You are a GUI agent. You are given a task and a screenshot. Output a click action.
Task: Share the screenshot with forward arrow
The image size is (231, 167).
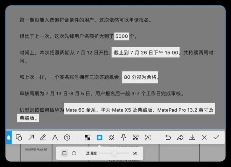click(x=180, y=138)
